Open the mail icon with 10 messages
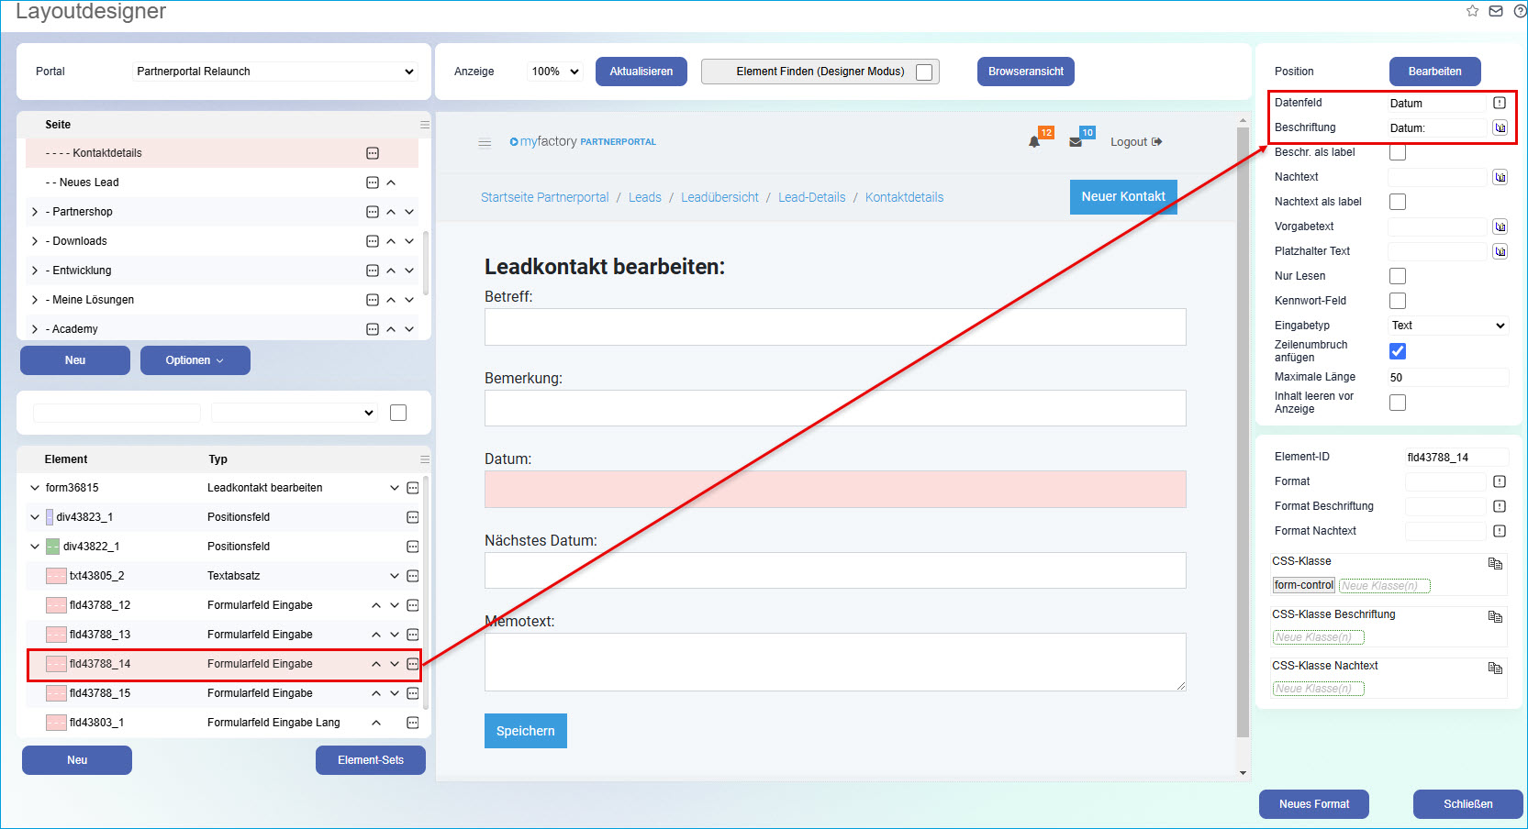1528x829 pixels. (1076, 141)
